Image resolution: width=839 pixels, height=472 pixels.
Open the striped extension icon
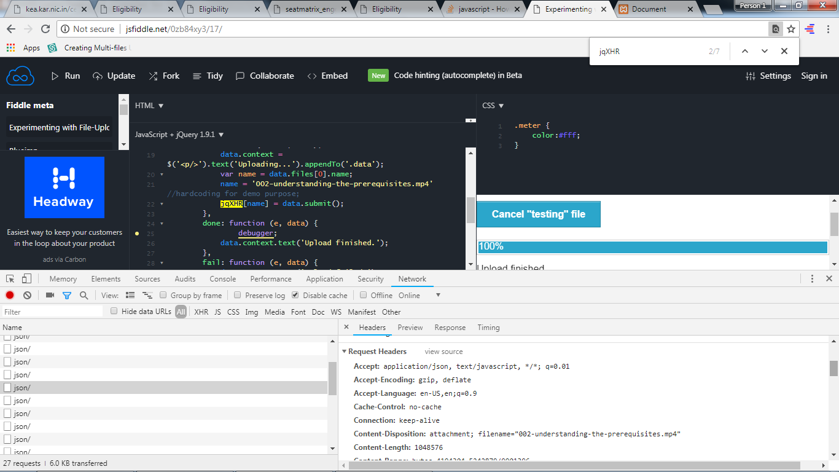click(x=810, y=29)
